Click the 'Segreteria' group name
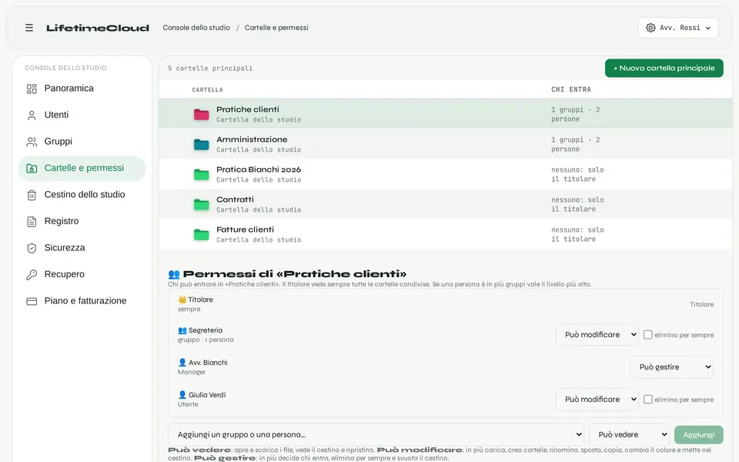739x462 pixels. tap(205, 330)
